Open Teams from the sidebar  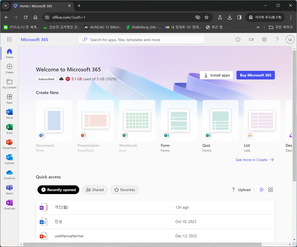(x=9, y=190)
